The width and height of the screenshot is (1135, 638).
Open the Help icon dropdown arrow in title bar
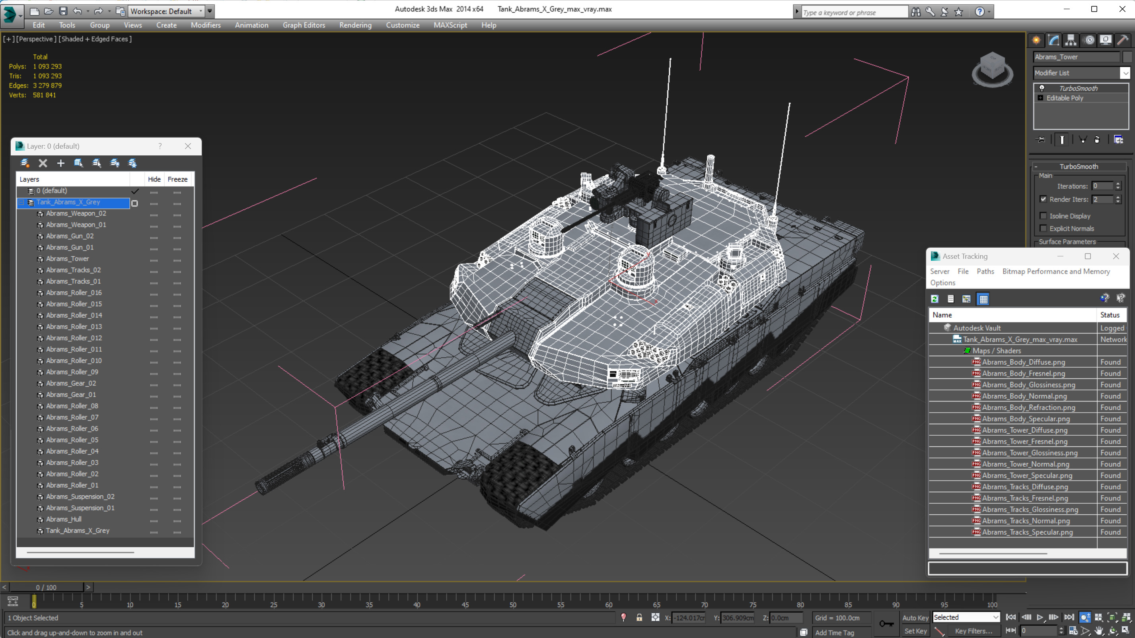(989, 12)
